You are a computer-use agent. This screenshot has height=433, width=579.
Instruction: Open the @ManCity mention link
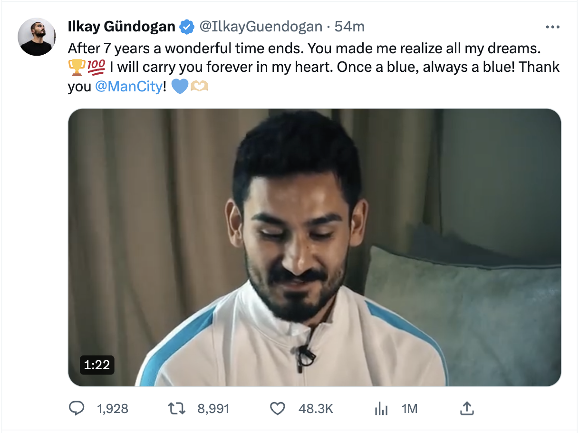128,88
